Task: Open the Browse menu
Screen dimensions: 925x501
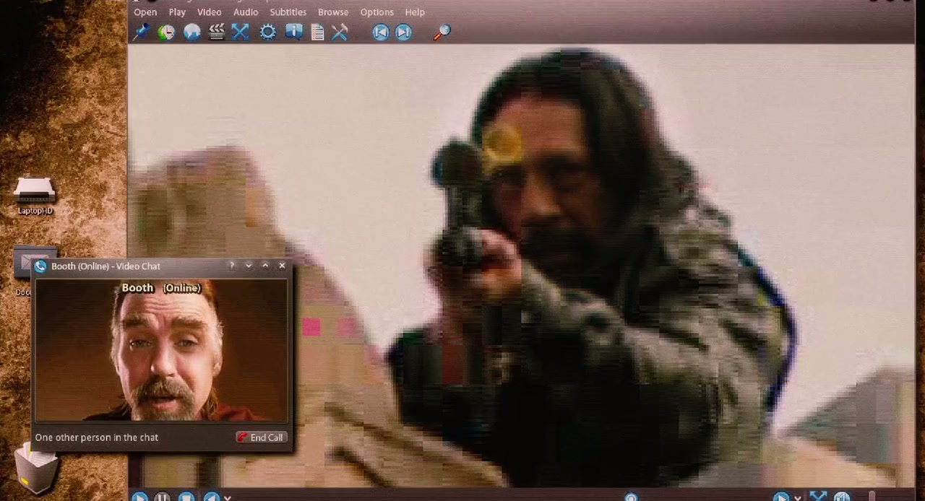Action: (x=333, y=12)
